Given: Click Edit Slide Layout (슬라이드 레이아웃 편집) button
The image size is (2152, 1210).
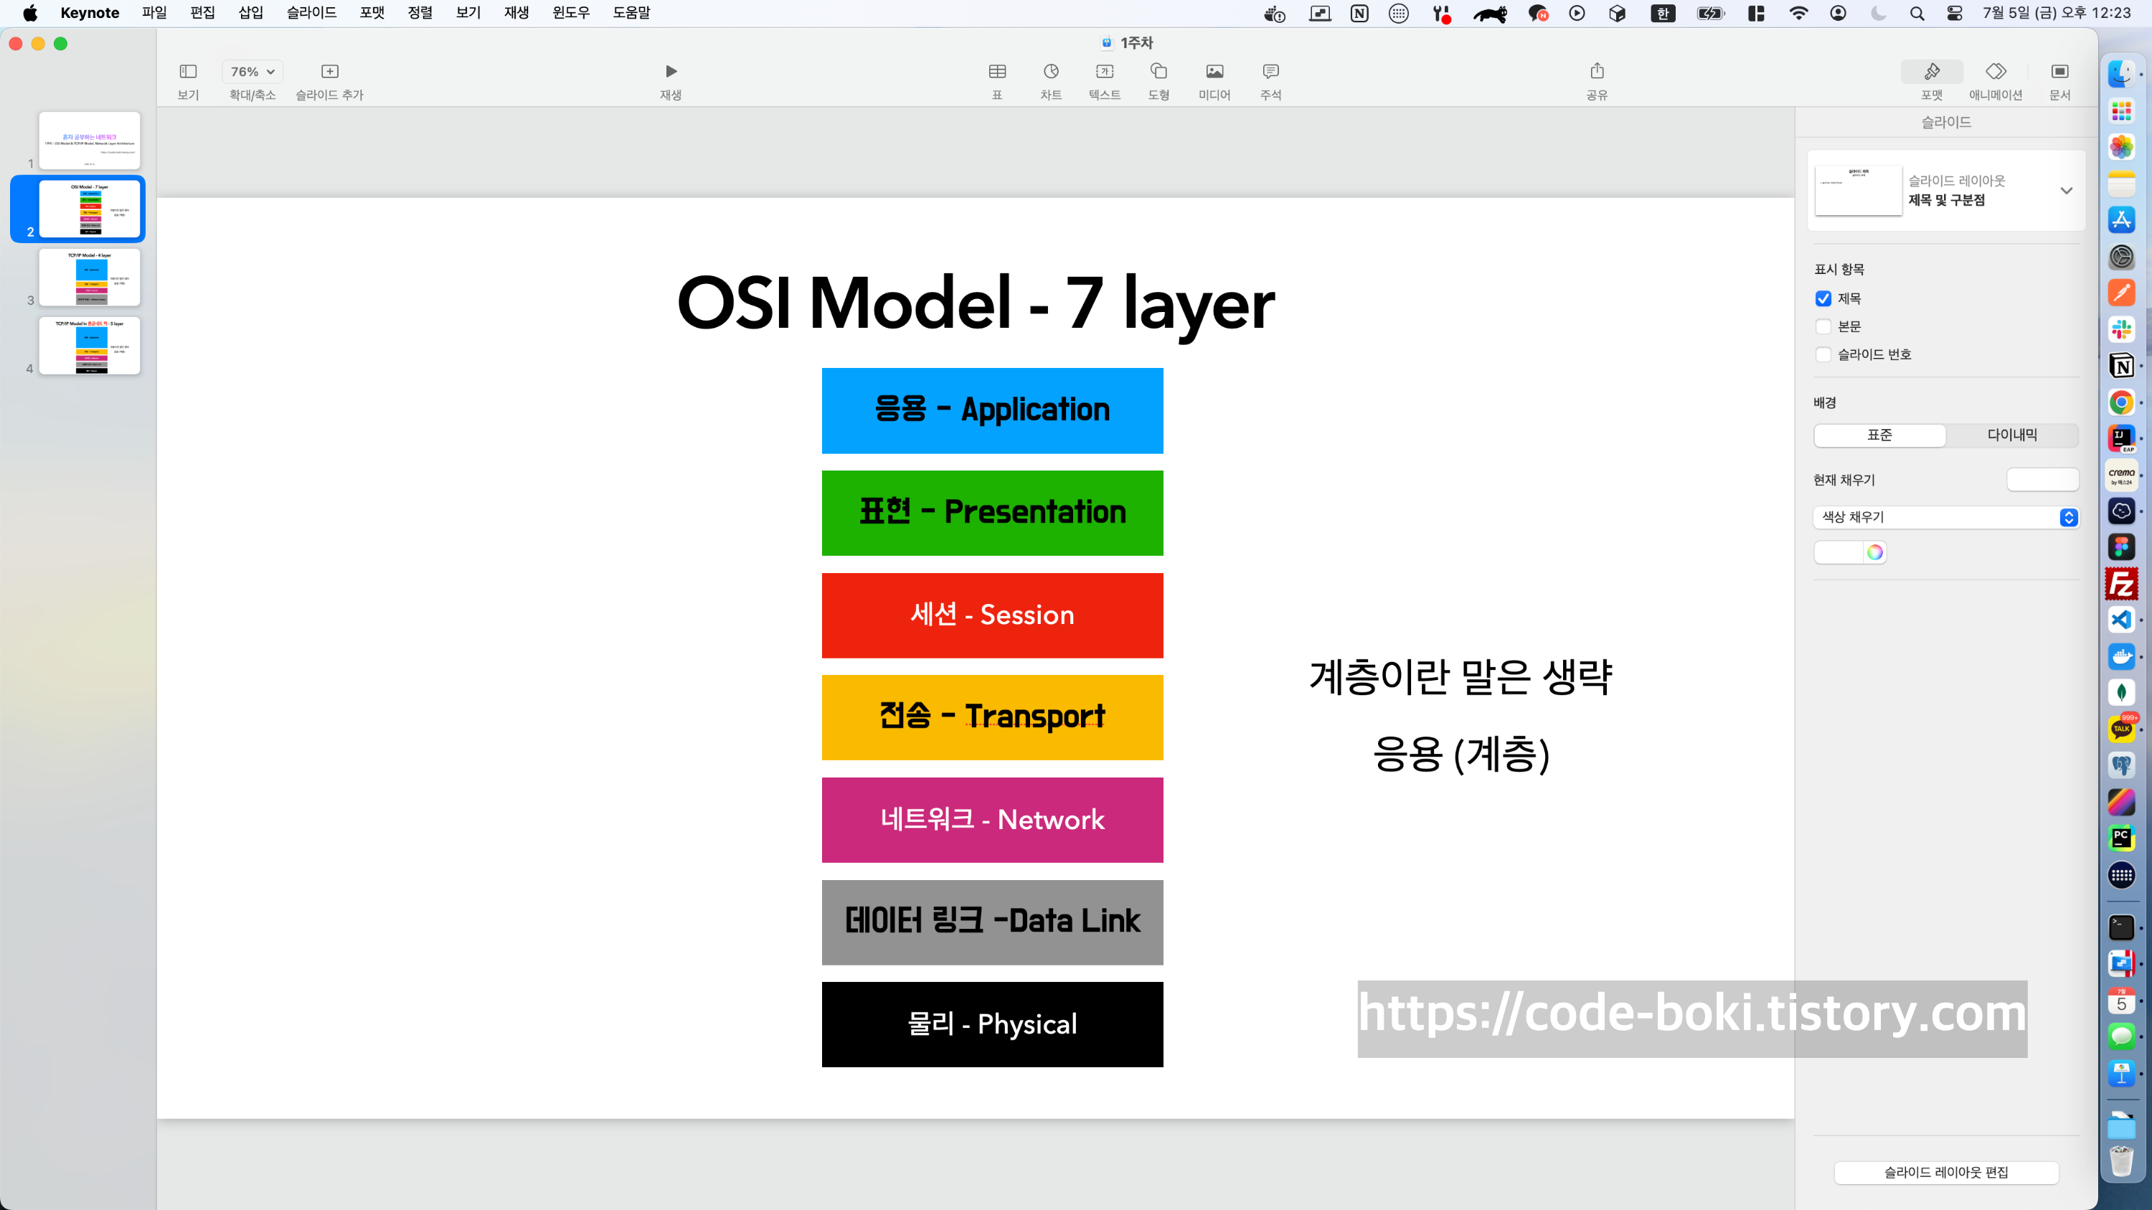Looking at the screenshot, I should click(1945, 1171).
